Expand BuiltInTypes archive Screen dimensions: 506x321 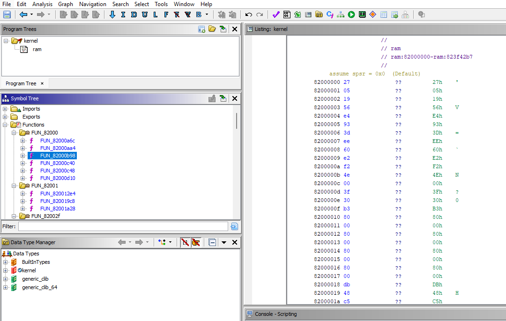pyautogui.click(x=5, y=262)
